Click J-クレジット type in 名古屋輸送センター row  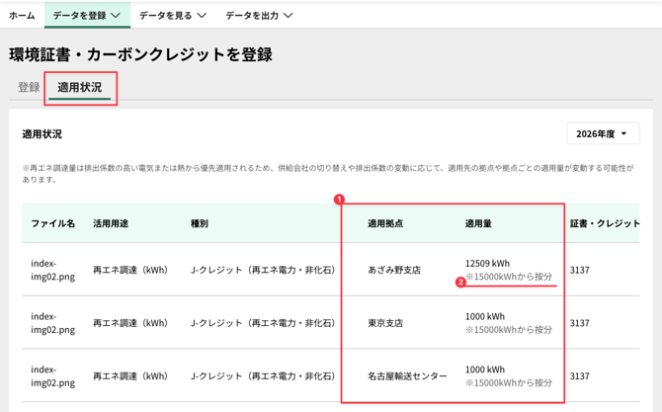(x=263, y=376)
